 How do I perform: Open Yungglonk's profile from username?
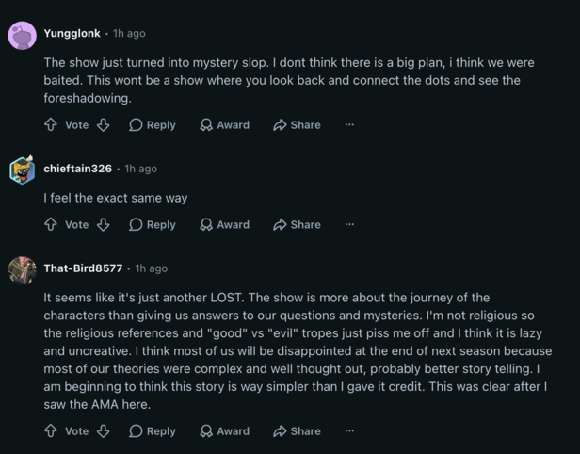pyautogui.click(x=72, y=33)
